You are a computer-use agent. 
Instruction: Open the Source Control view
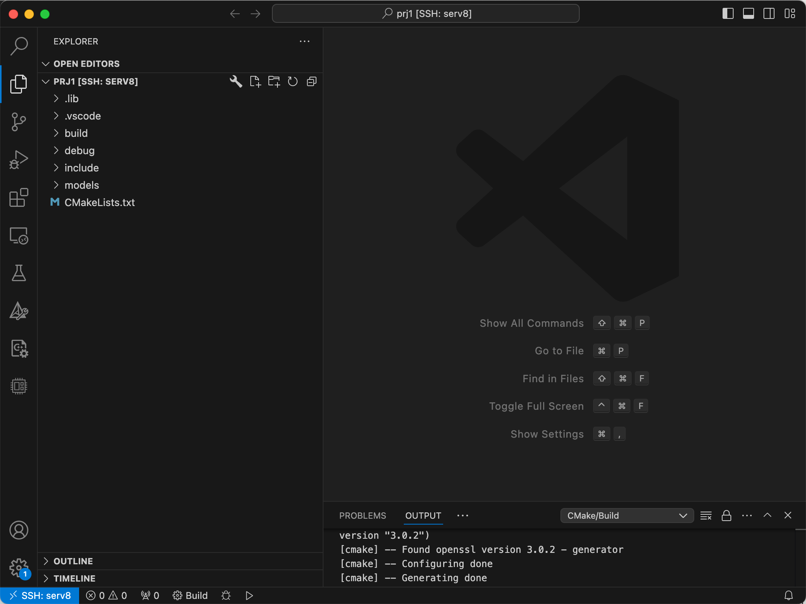pos(18,122)
